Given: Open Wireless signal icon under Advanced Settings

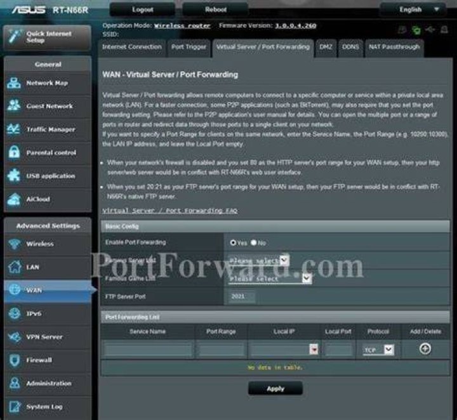Looking at the screenshot, I should click(x=14, y=244).
